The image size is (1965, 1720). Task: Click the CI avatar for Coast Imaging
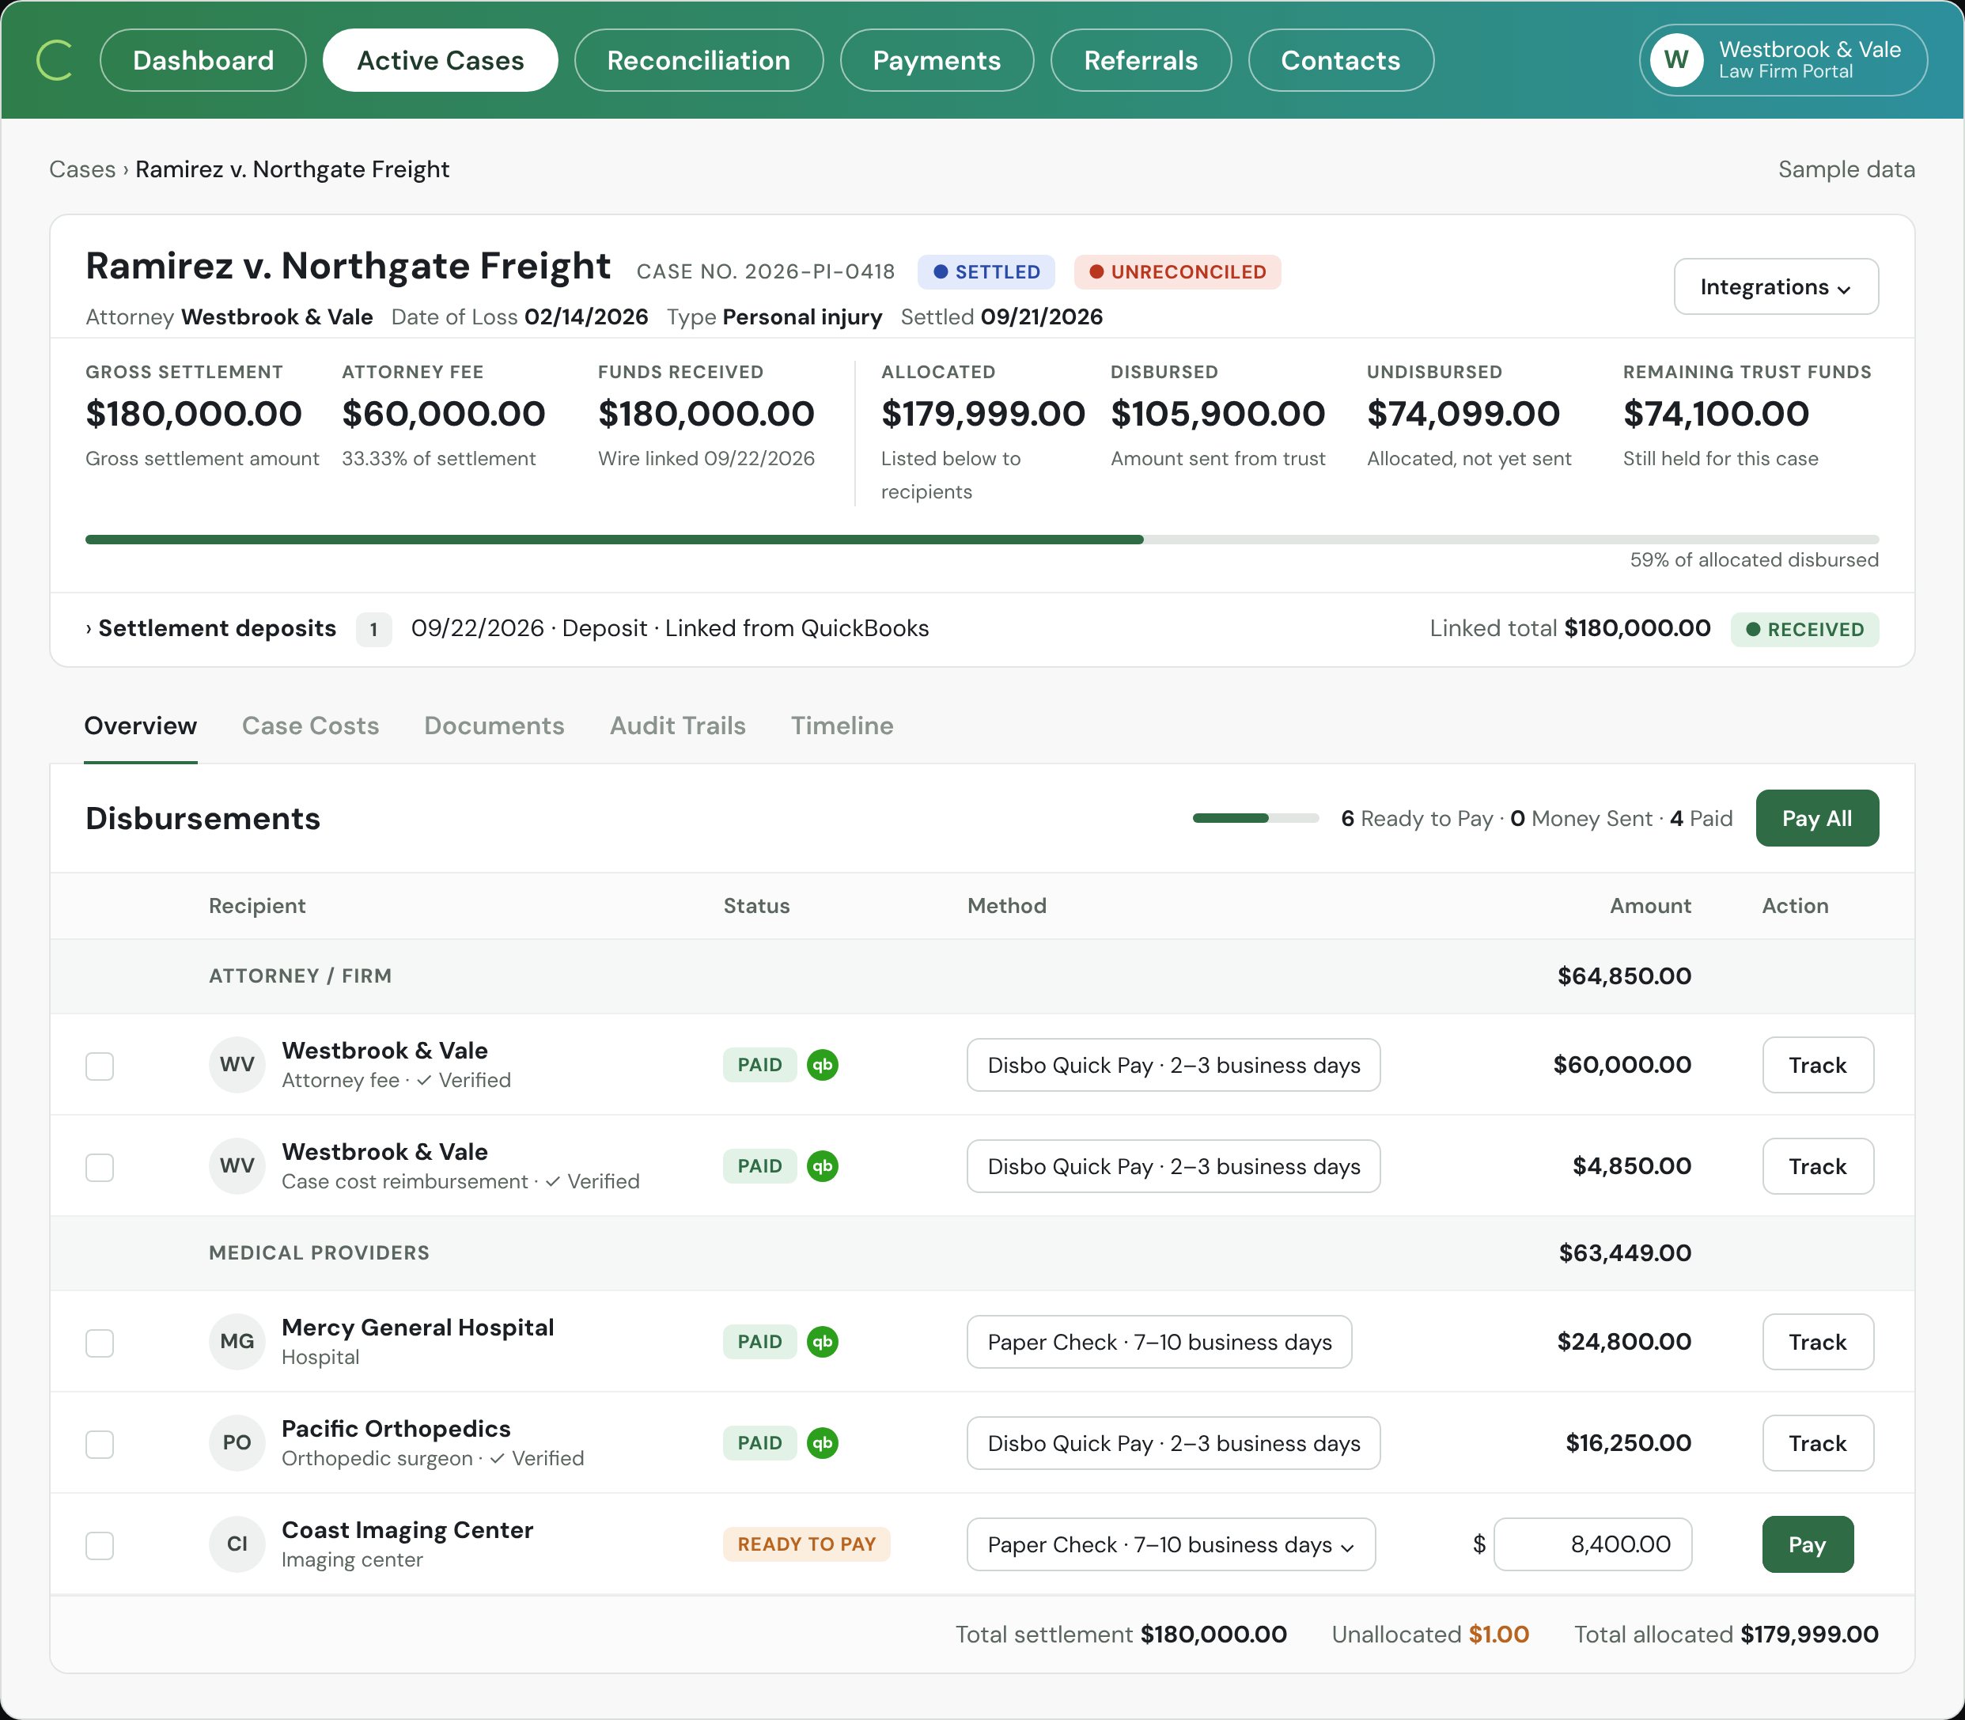point(237,1544)
